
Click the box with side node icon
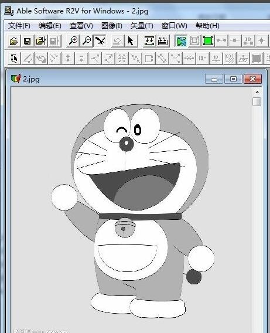coord(149,58)
